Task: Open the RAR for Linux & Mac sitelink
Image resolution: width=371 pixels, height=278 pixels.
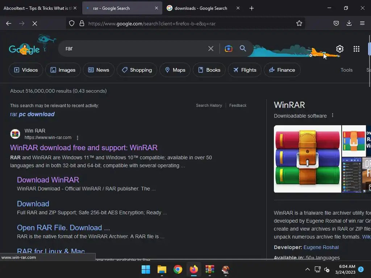Action: point(51,251)
